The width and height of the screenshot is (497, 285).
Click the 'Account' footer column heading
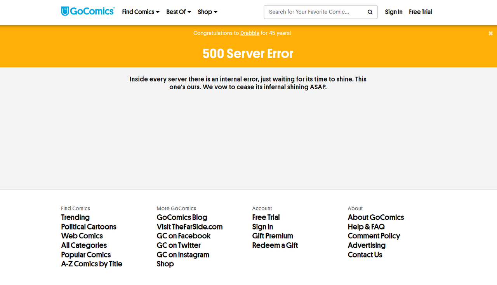[x=262, y=209]
